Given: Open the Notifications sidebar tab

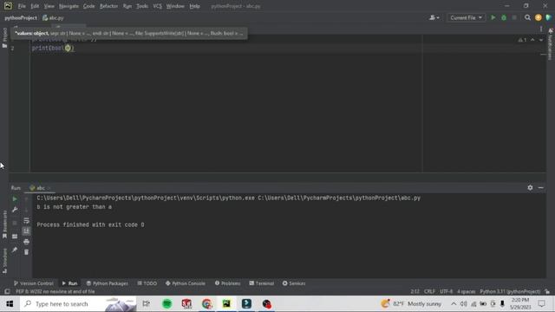Looking at the screenshot, I should coord(550,44).
